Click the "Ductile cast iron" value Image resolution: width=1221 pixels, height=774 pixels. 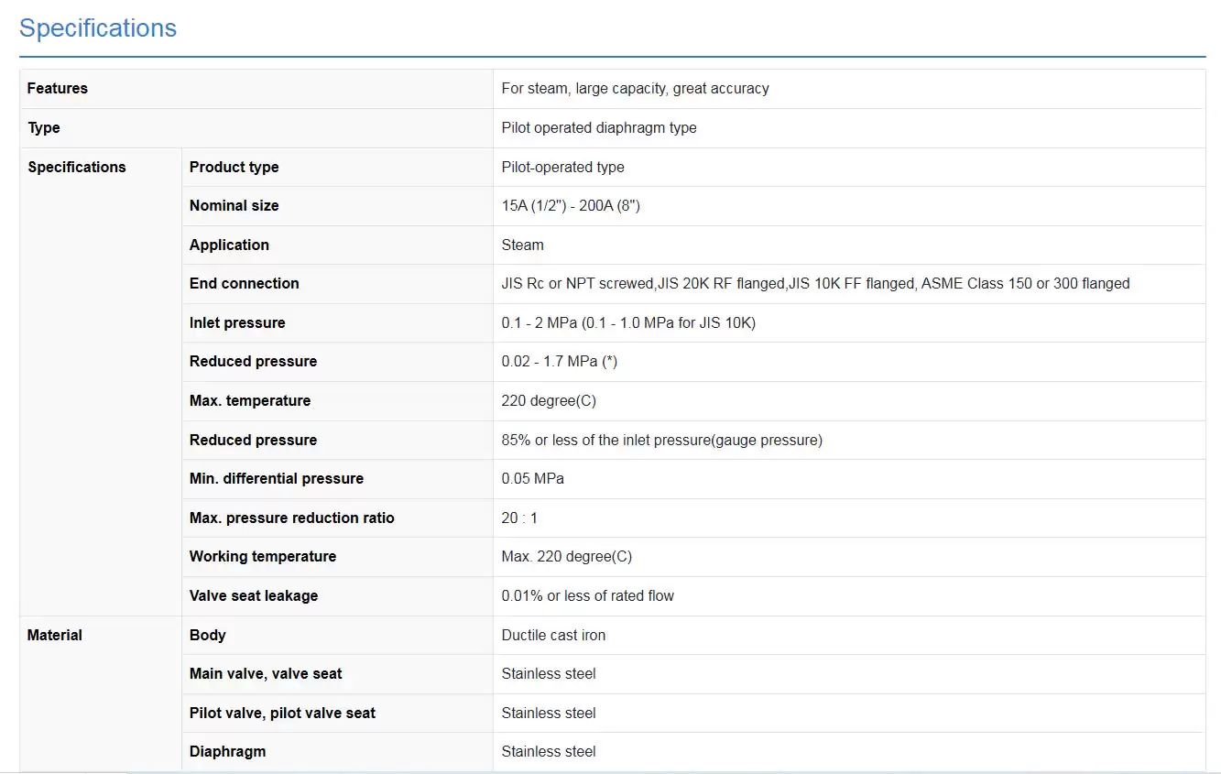pyautogui.click(x=553, y=635)
